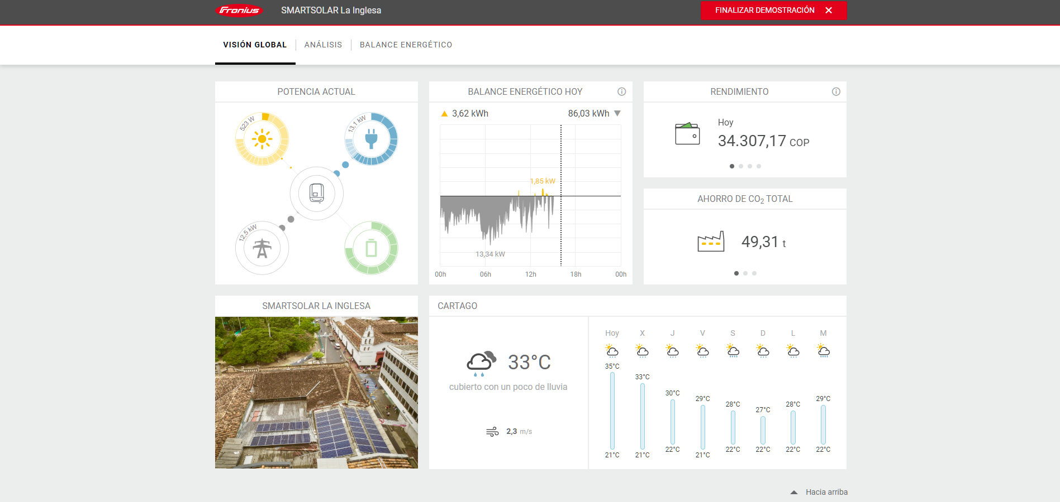Open info icon on Rendimiento card
This screenshot has height=502, width=1060.
pyautogui.click(x=836, y=91)
